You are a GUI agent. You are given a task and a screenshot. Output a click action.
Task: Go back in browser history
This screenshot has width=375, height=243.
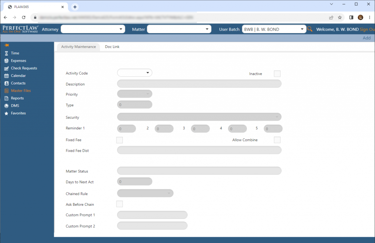click(5, 18)
